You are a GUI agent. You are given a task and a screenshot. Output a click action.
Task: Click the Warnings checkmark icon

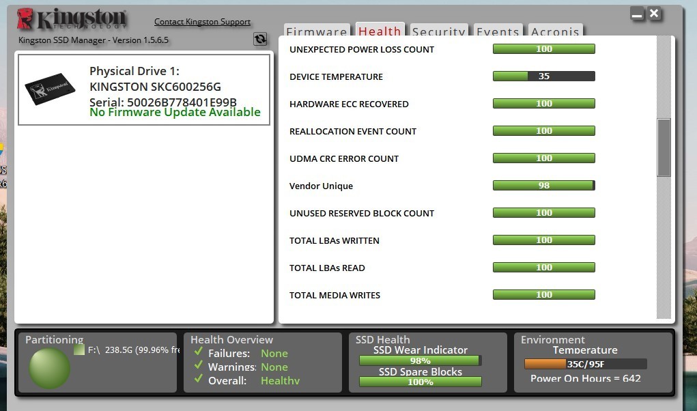tap(199, 365)
